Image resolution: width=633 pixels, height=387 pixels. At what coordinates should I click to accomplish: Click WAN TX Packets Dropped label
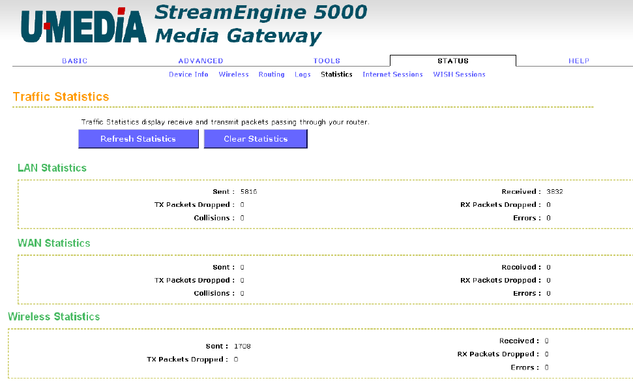click(x=194, y=281)
